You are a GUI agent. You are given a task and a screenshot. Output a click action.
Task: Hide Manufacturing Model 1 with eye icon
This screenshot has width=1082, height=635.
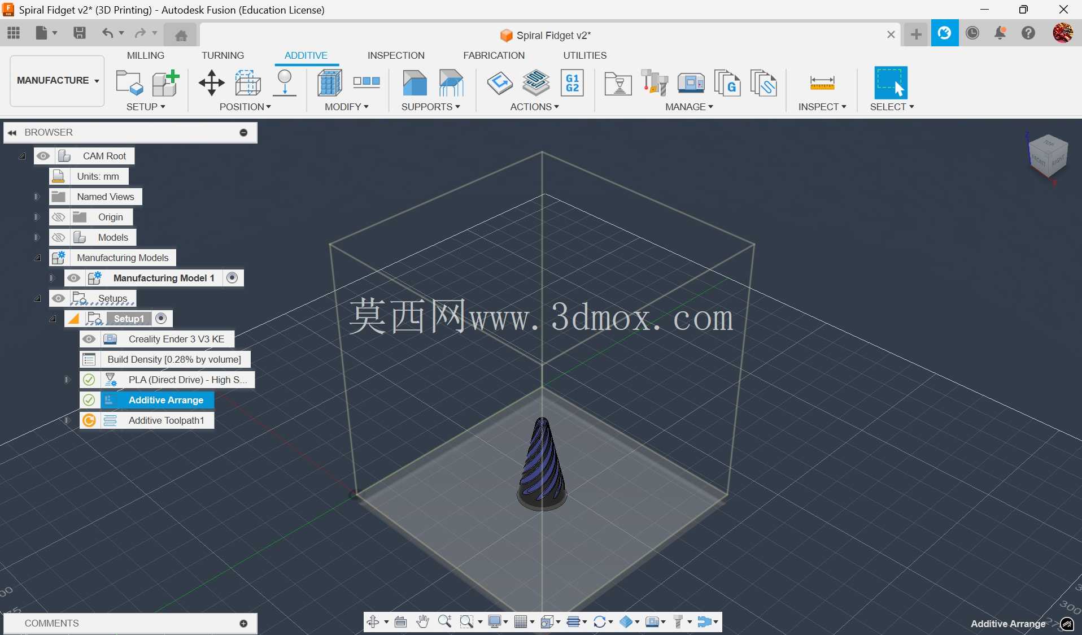coord(73,278)
